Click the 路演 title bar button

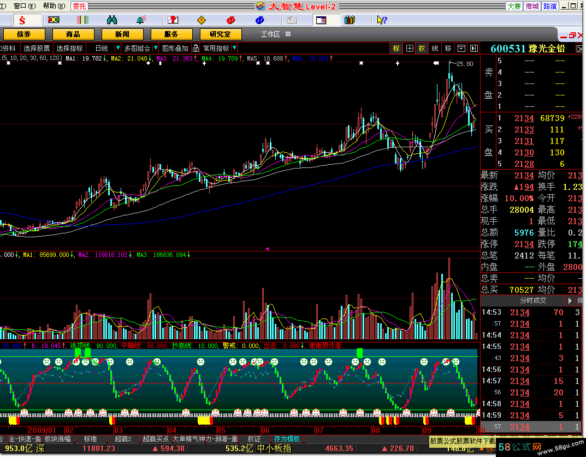tap(550, 7)
